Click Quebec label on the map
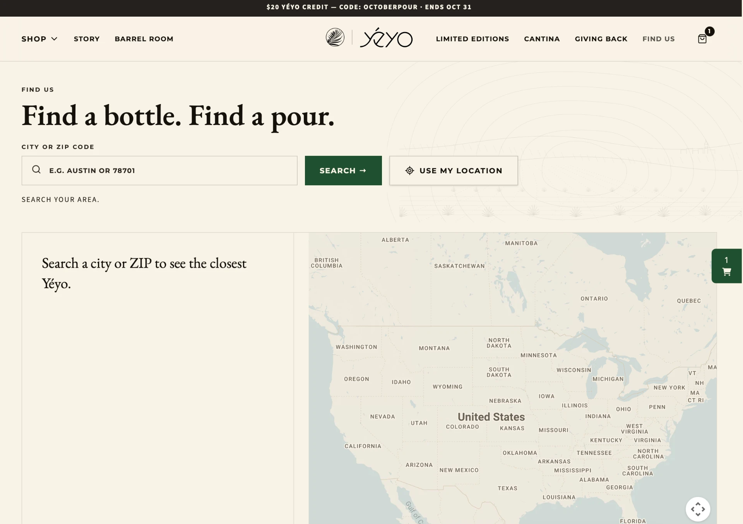 (689, 301)
